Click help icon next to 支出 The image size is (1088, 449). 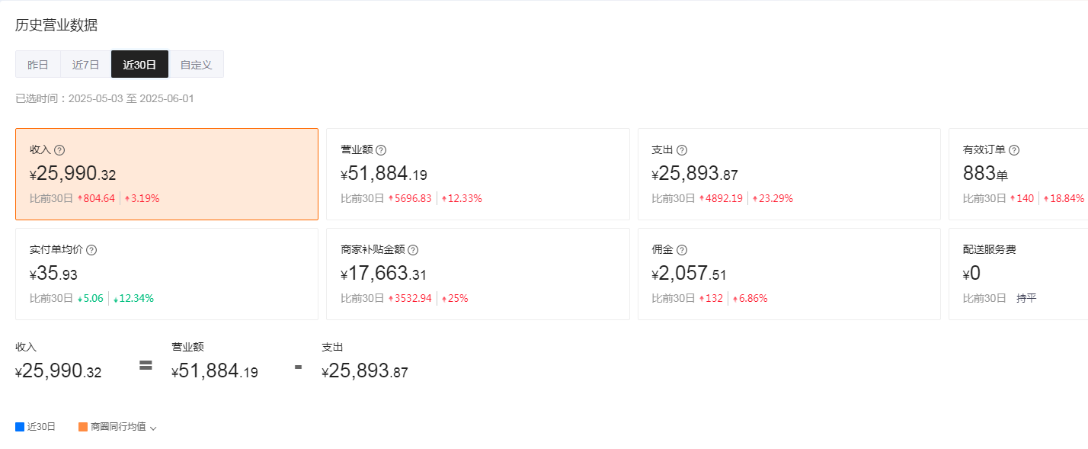(x=682, y=150)
